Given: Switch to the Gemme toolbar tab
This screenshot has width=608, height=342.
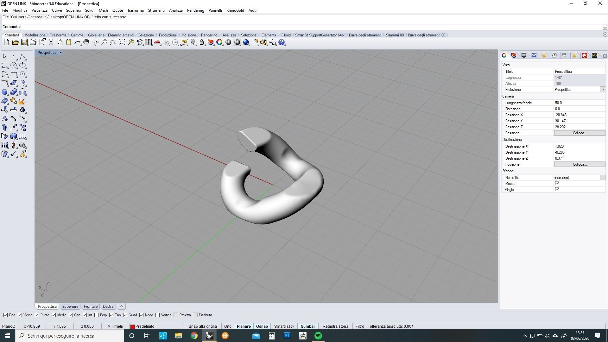Looking at the screenshot, I should [77, 35].
